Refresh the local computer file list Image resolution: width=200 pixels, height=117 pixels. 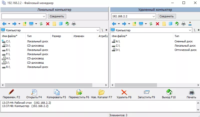point(41,24)
